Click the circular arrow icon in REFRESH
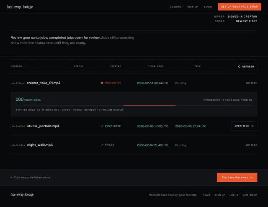The width and height of the screenshot is (268, 207). click(239, 66)
